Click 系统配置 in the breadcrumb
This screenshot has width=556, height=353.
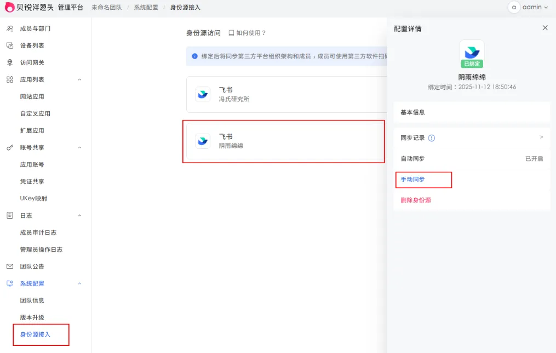click(x=146, y=7)
